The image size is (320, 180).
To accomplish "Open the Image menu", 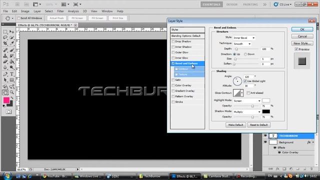I will tap(25, 11).
